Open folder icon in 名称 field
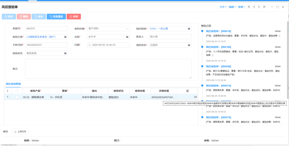This screenshot has width=289, height=146. pos(127,37)
